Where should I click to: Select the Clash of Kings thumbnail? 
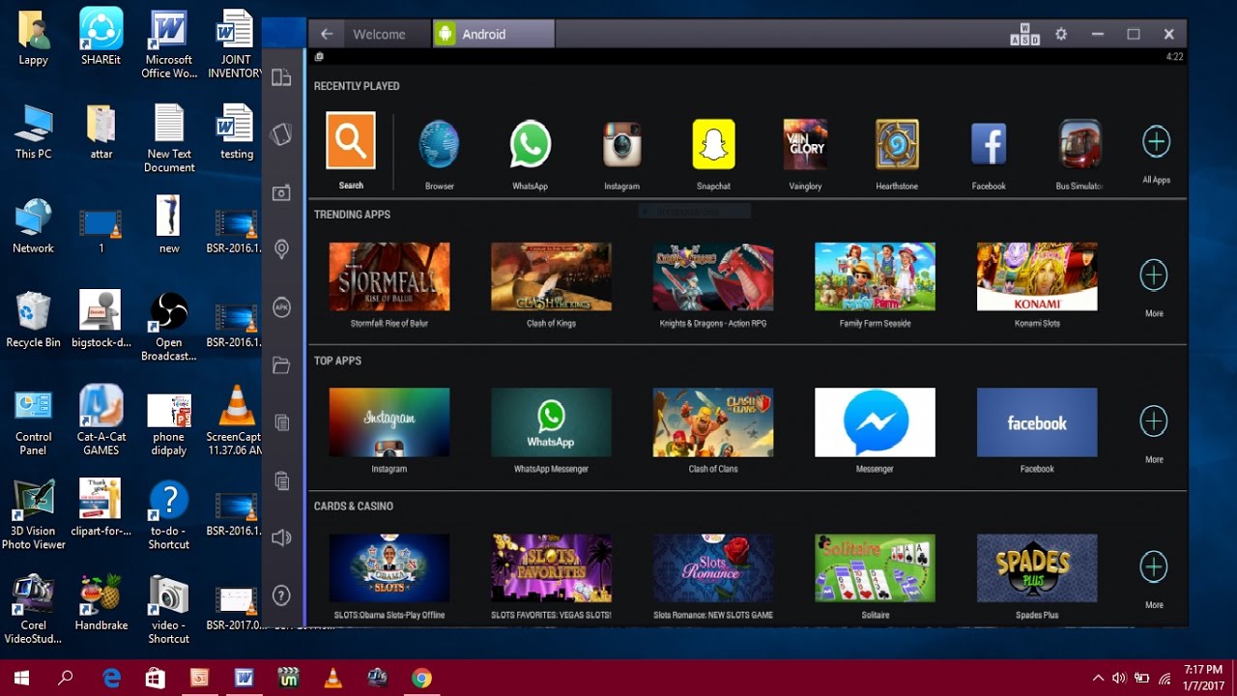551,276
